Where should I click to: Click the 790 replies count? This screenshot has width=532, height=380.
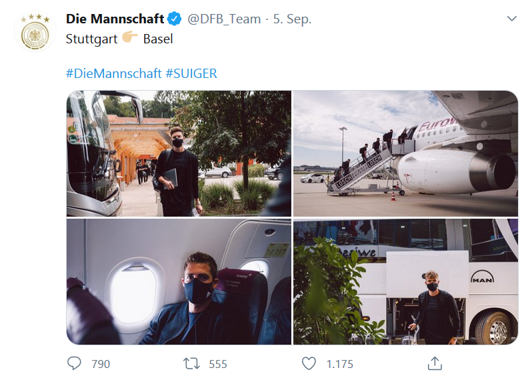pyautogui.click(x=101, y=364)
